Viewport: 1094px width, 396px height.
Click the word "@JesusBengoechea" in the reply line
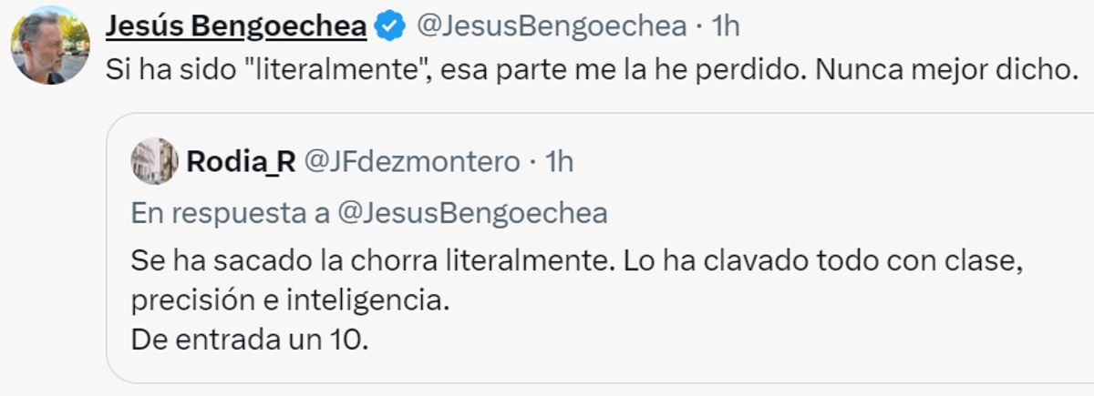[x=472, y=213]
